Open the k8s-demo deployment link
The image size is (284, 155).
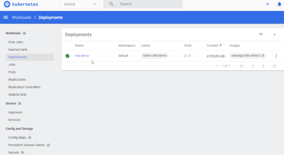tap(82, 56)
